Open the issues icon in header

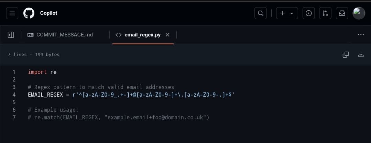coord(309,13)
